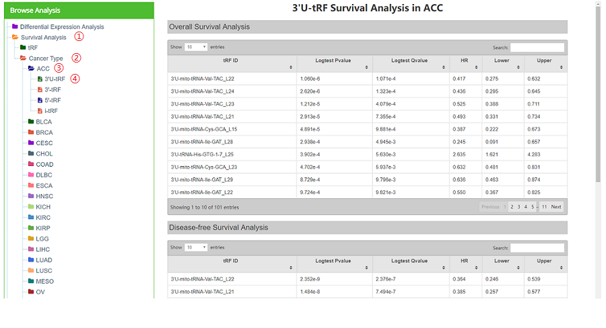Sort Overall Survival table by tRF ID
This screenshot has height=328, width=606.
[x=231, y=64]
